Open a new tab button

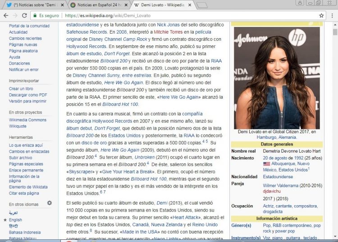[x=202, y=5]
